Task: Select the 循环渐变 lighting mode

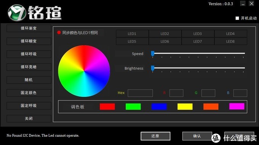Action: (x=29, y=28)
